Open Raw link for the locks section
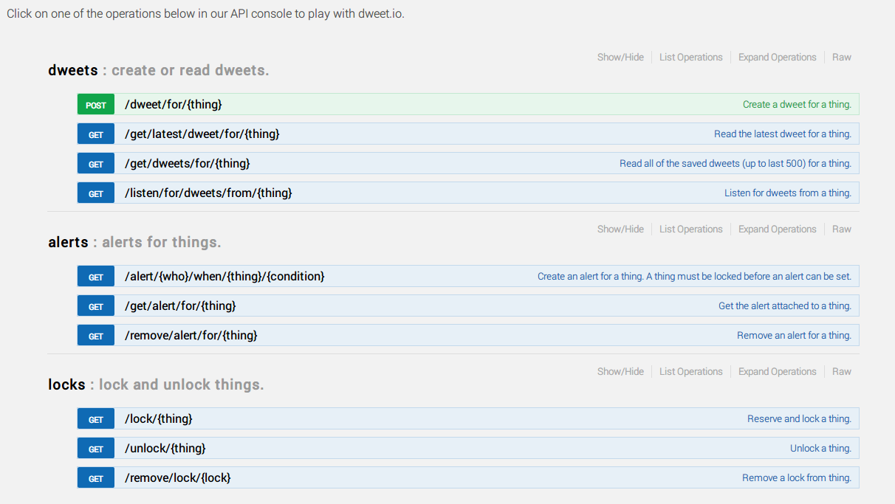This screenshot has width=895, height=504. [x=842, y=371]
